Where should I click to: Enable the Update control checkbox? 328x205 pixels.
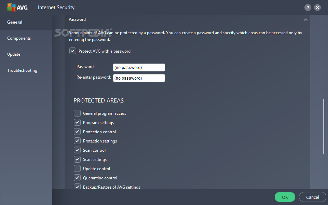77,168
